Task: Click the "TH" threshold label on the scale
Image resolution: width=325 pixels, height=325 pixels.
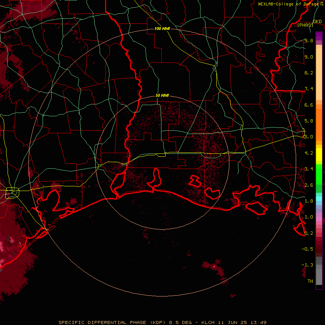Action: coord(310,281)
